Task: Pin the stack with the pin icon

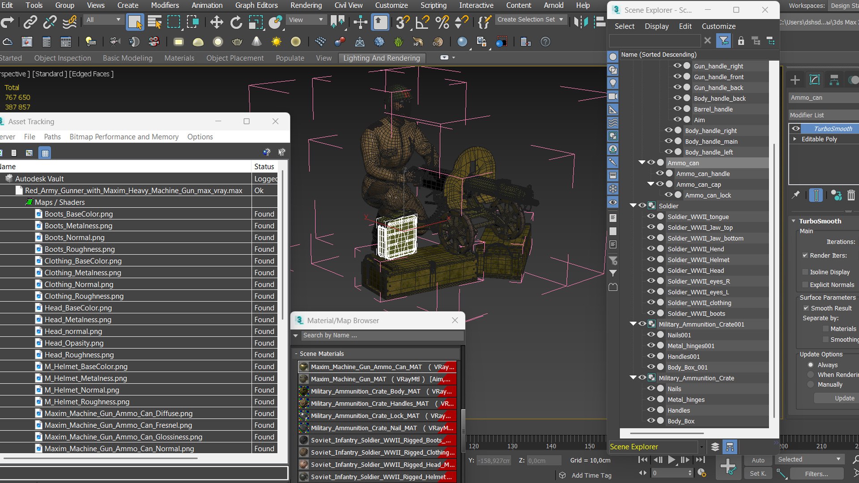Action: [x=795, y=195]
